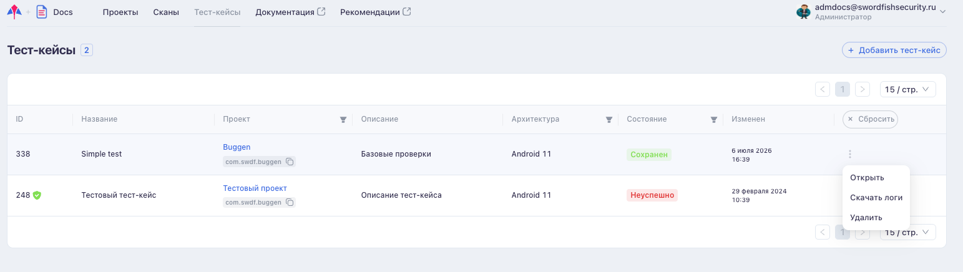Open the Проект column filter

343,120
